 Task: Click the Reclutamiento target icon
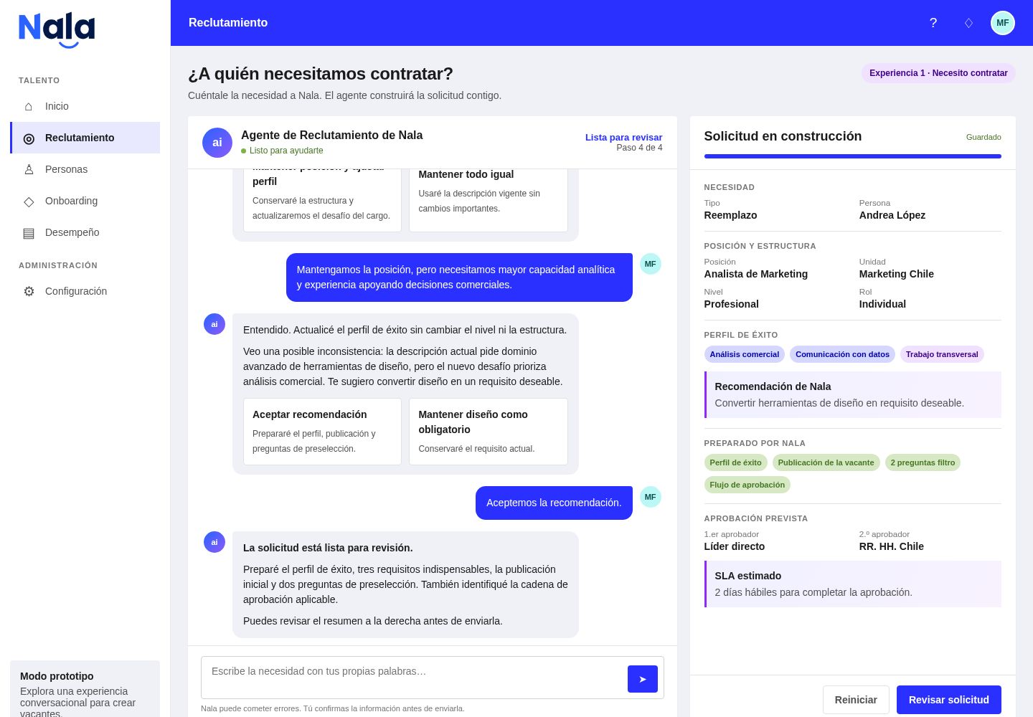pos(29,138)
